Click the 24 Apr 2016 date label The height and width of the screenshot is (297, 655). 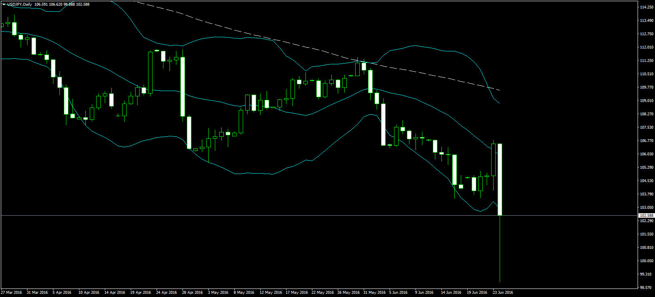pyautogui.click(x=166, y=292)
